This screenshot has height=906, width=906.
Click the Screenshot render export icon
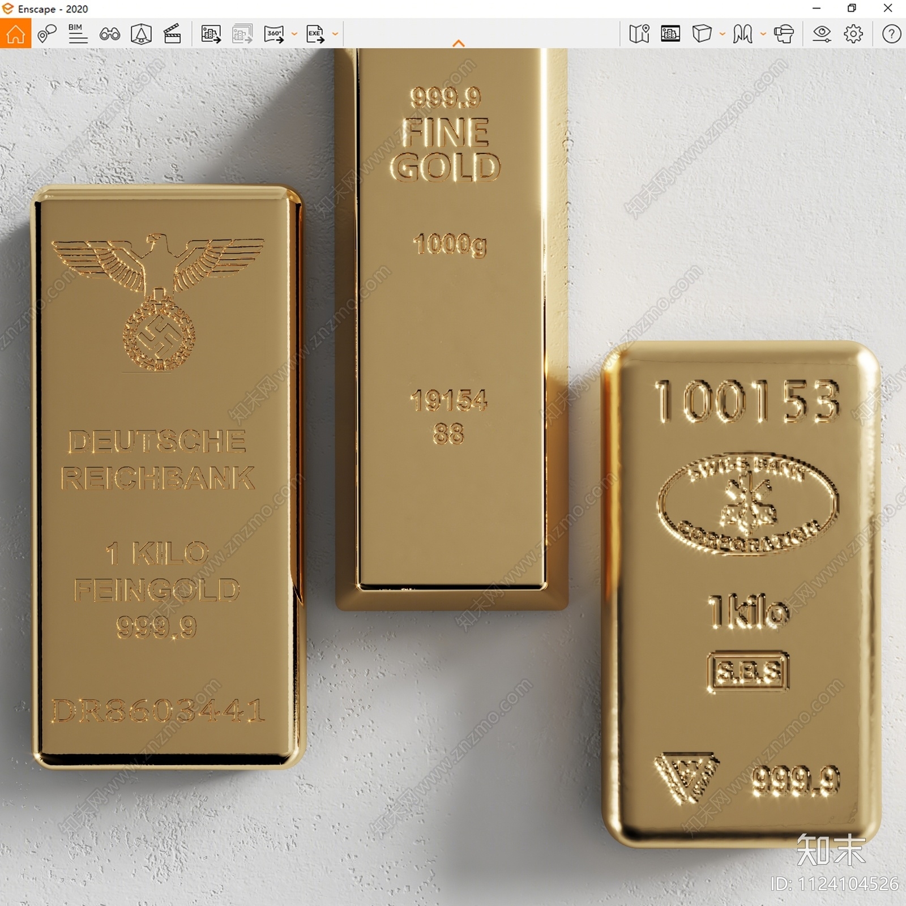211,34
